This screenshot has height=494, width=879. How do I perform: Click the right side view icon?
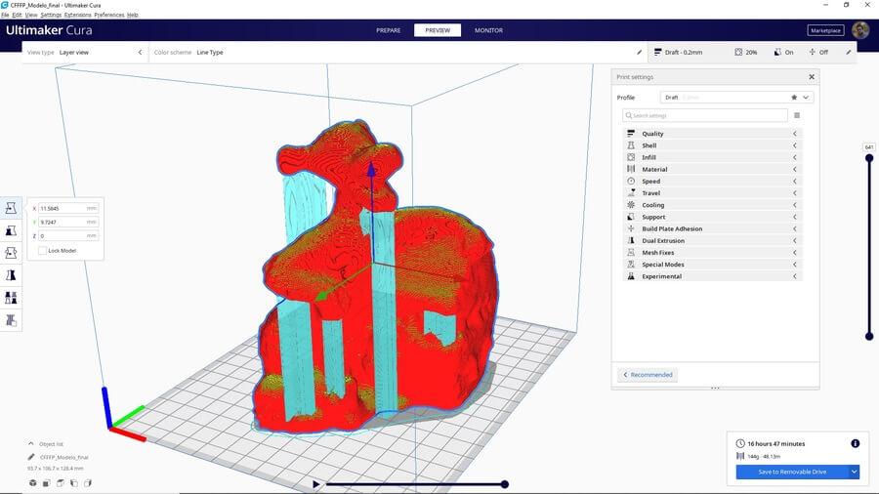(x=88, y=483)
